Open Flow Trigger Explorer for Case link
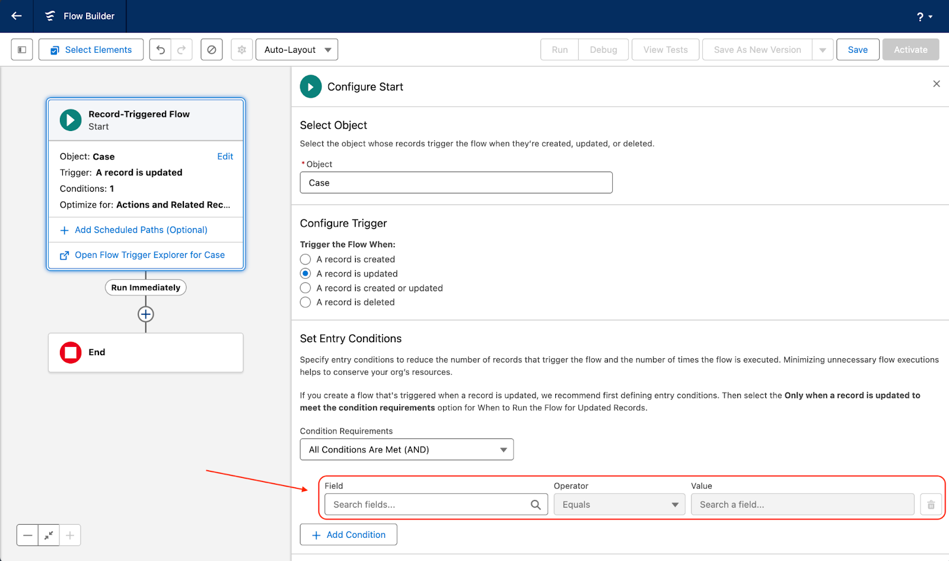949x561 pixels. pos(149,255)
